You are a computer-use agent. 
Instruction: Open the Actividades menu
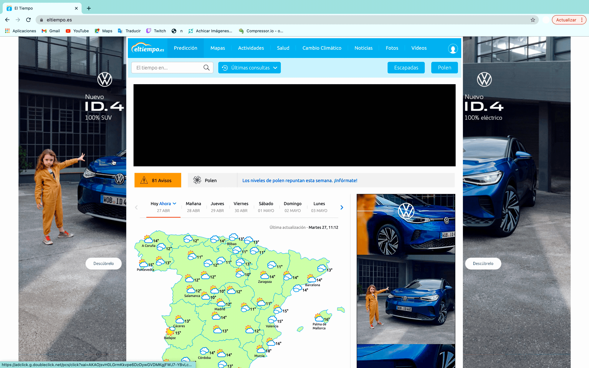tap(251, 48)
